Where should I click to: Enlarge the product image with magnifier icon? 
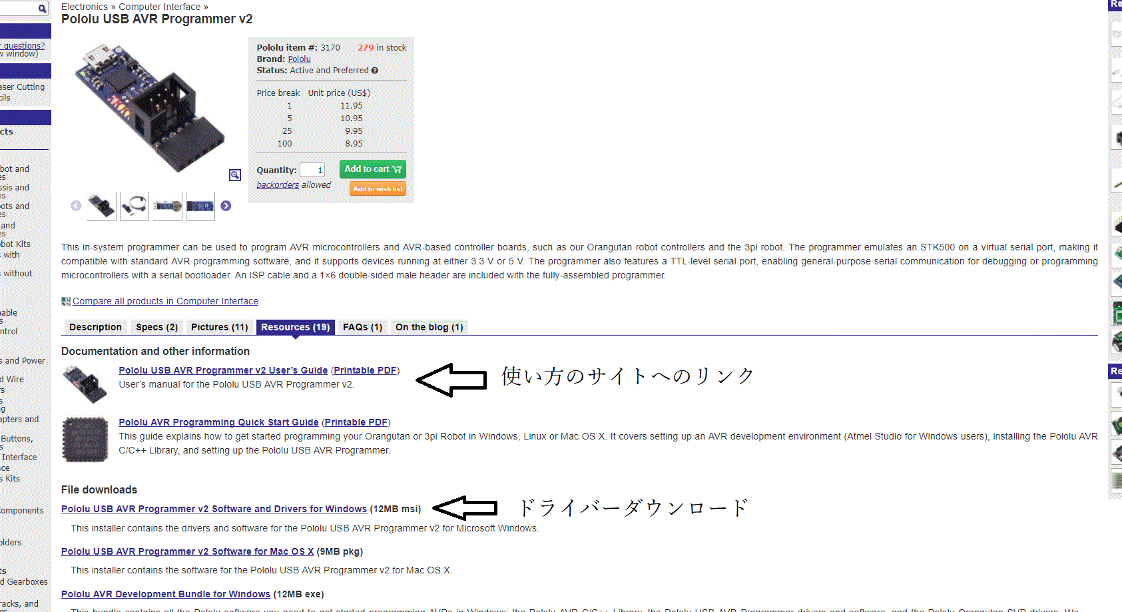coord(235,175)
